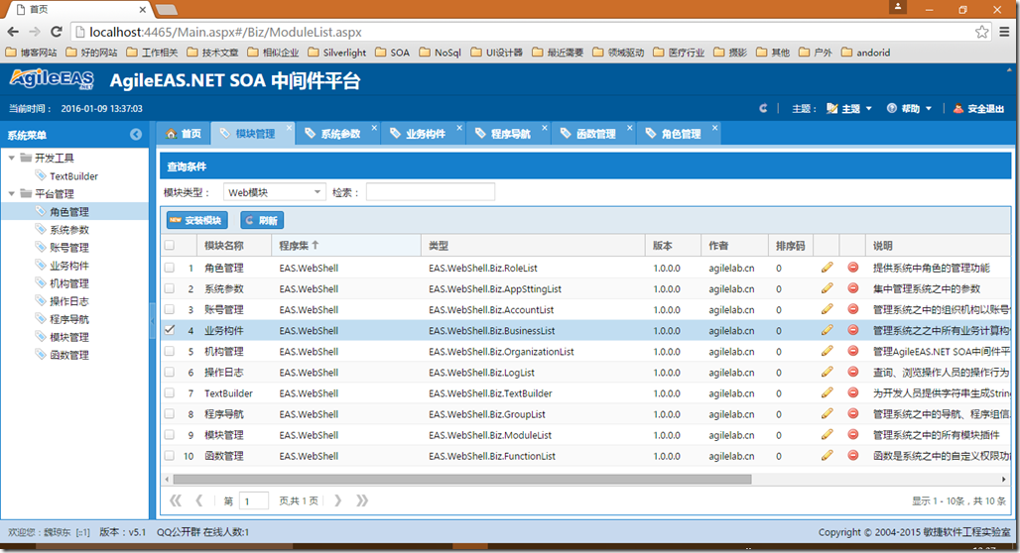
Task: Check the 账号管理 row checkbox
Action: (169, 308)
